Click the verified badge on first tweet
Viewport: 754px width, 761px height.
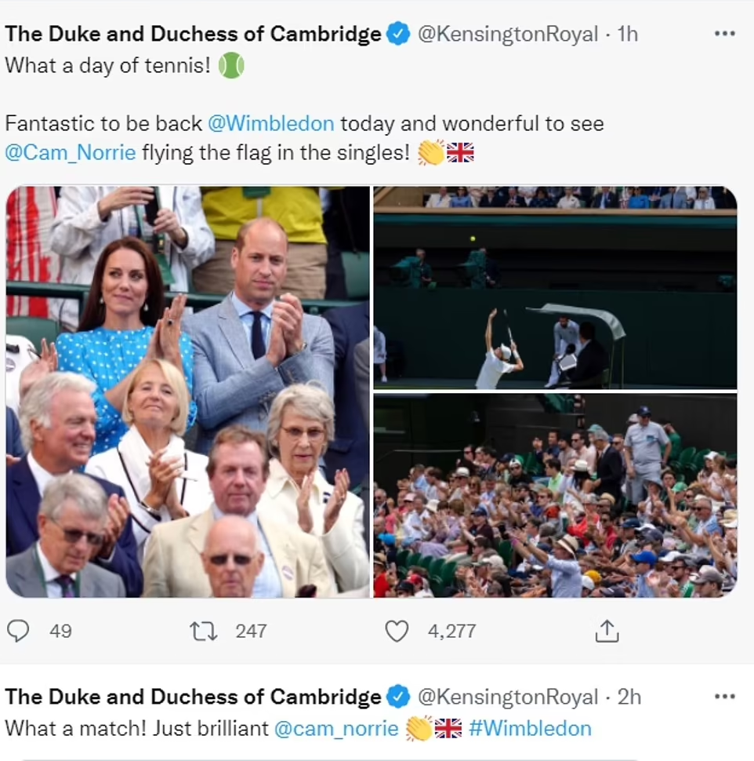click(x=399, y=35)
